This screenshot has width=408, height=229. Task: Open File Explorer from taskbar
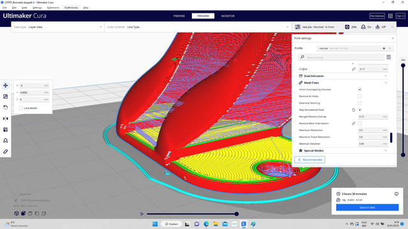215,224
